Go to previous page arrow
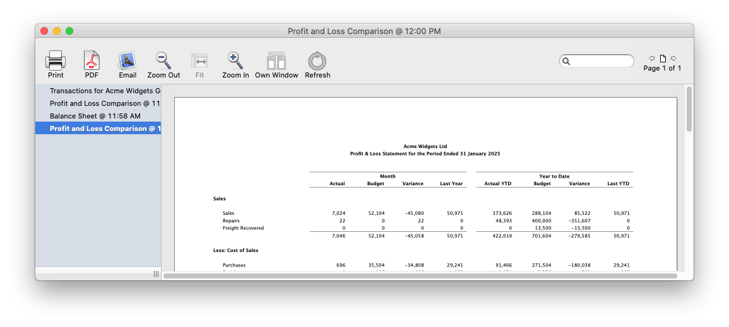 click(651, 58)
